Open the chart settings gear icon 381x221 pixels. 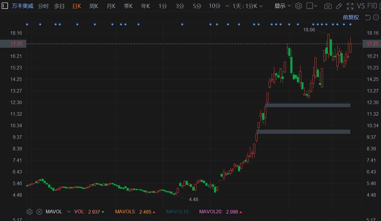(x=299, y=6)
